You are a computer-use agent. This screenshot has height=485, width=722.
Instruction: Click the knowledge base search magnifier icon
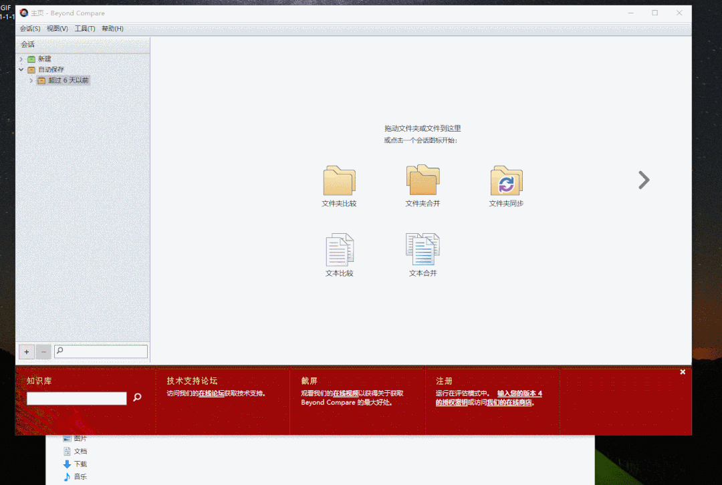(137, 397)
